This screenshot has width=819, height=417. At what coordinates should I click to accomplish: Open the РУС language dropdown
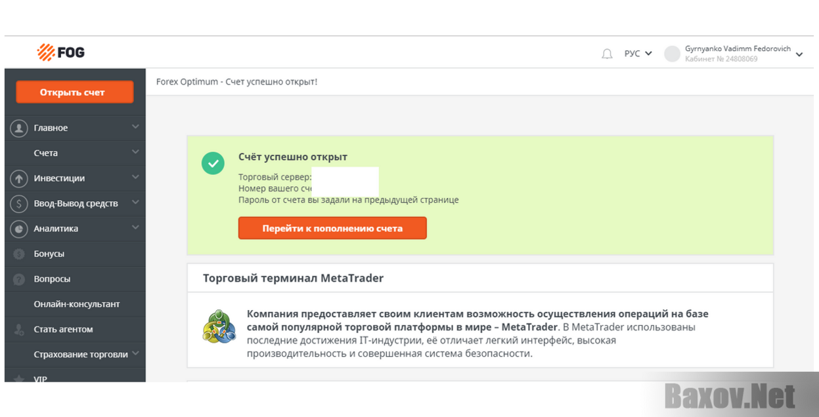(x=638, y=54)
